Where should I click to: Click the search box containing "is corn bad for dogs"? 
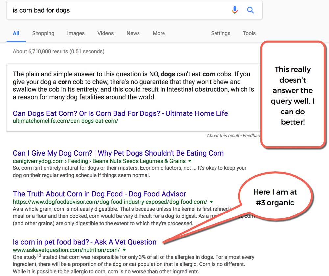click(115, 10)
